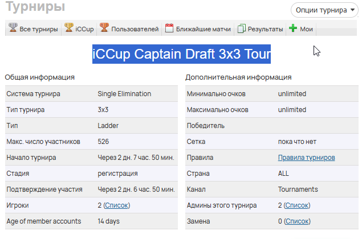Open the Список link in Игроки row
This screenshot has width=362, height=239.
tap(116, 205)
